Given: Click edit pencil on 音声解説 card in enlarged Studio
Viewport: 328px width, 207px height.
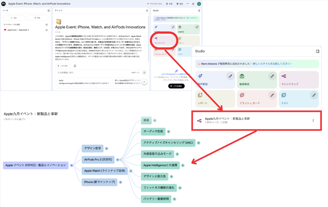Looking at the screenshot, I should click(x=230, y=76).
